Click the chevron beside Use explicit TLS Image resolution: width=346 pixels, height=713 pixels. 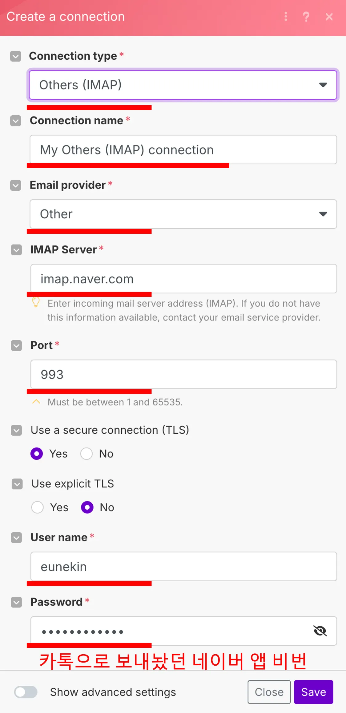[17, 484]
